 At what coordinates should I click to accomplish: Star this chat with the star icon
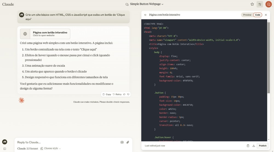coord(252,4)
